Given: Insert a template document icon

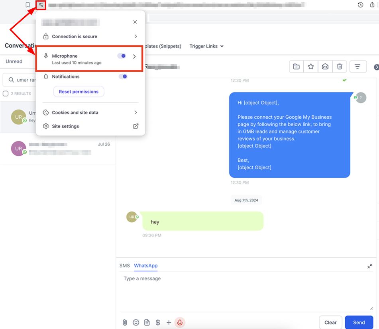Looking at the screenshot, I should 147,323.
